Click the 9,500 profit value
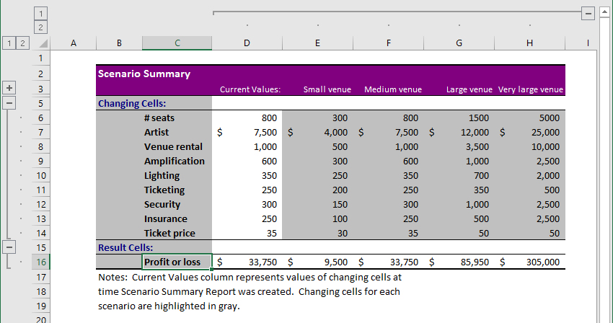The width and height of the screenshot is (613, 323). pos(336,262)
